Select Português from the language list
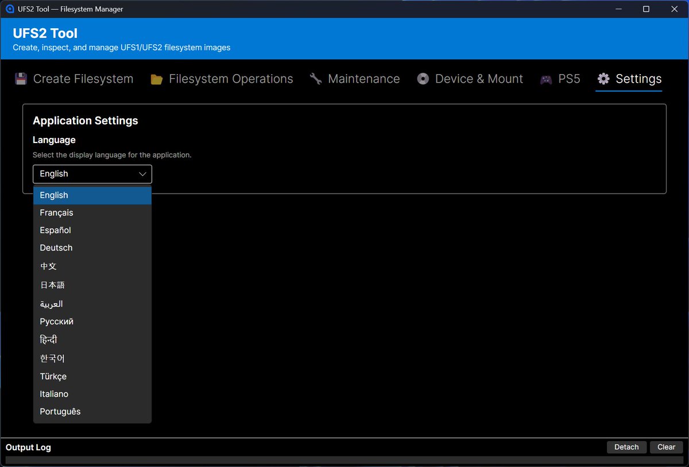689x467 pixels. 92,412
